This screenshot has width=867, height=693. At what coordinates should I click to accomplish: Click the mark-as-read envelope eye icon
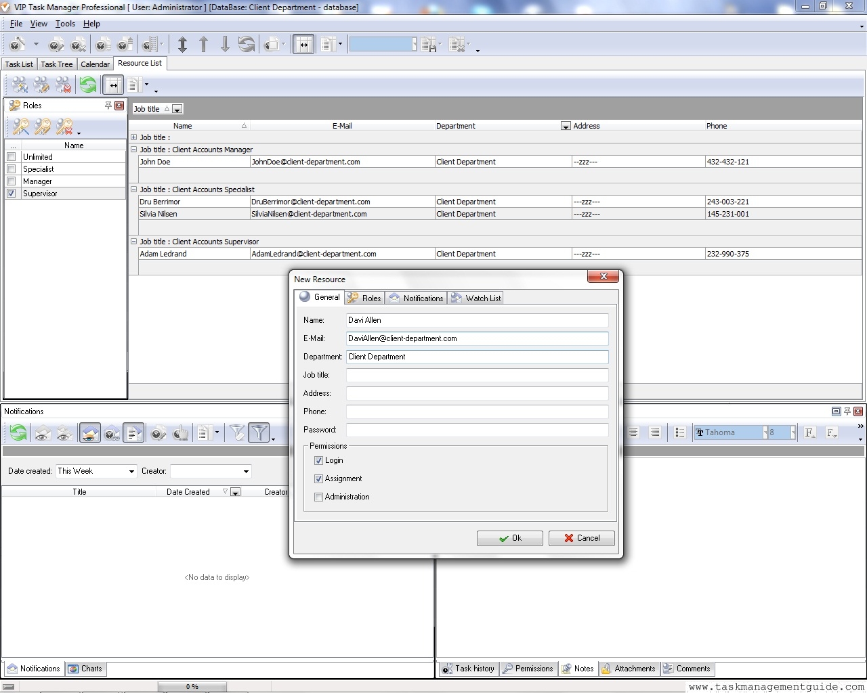(43, 432)
